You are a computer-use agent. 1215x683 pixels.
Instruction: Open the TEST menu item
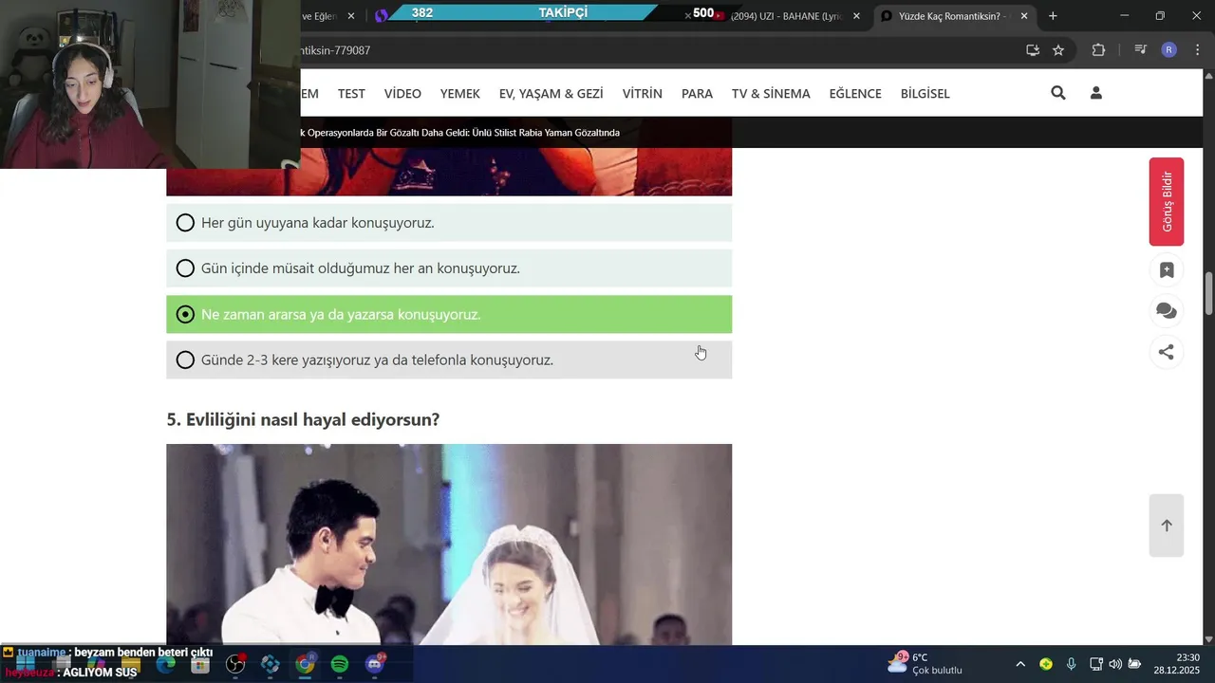(x=351, y=93)
